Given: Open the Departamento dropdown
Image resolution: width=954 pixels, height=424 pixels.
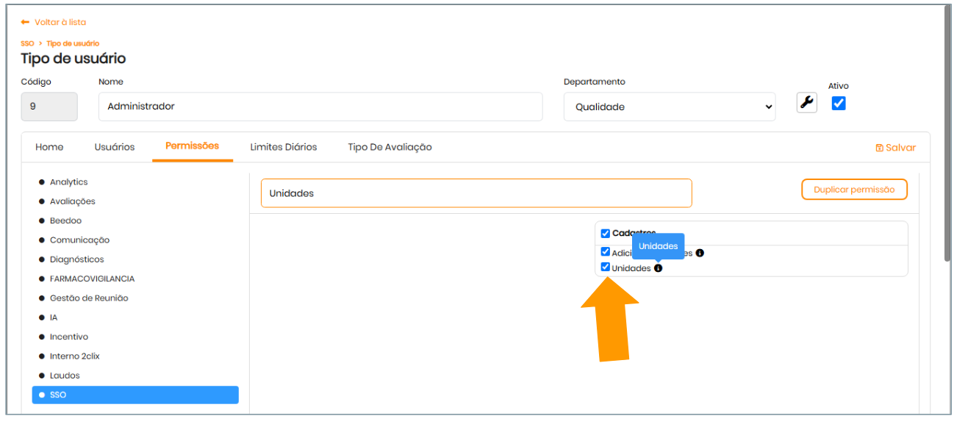Looking at the screenshot, I should click(669, 107).
